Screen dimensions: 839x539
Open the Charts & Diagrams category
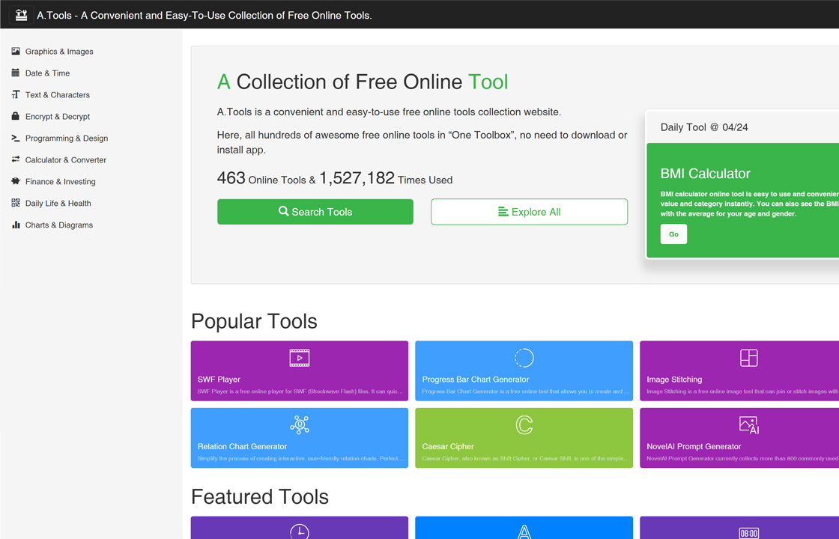point(59,225)
